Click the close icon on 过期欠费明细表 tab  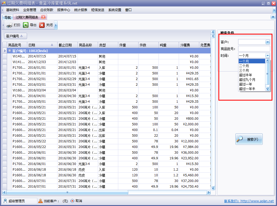coord(43,16)
